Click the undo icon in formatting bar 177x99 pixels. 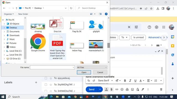[89, 81]
